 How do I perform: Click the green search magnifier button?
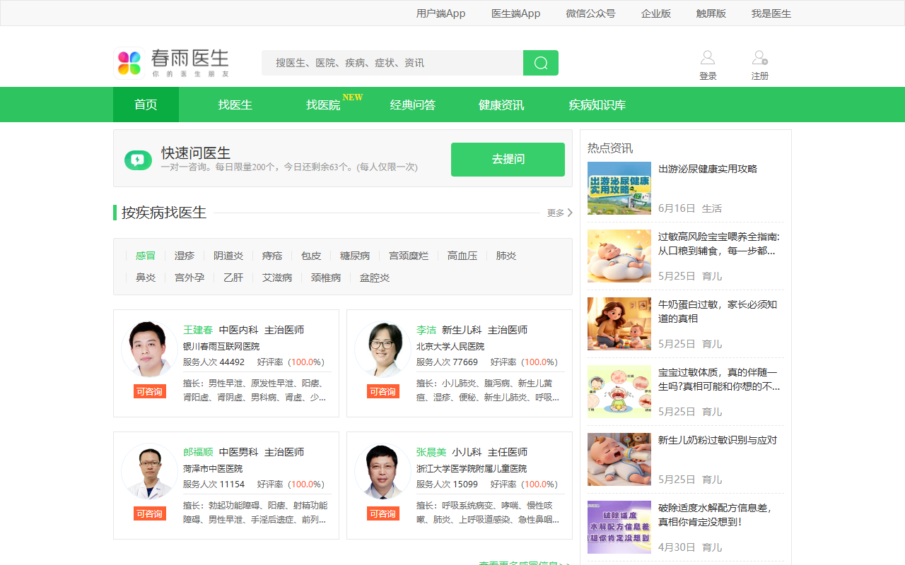point(541,63)
